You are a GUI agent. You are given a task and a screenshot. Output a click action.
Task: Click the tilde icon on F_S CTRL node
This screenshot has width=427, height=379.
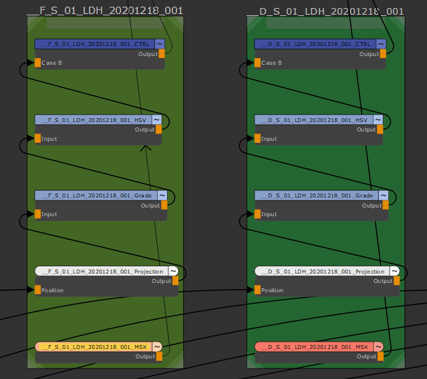coord(160,44)
